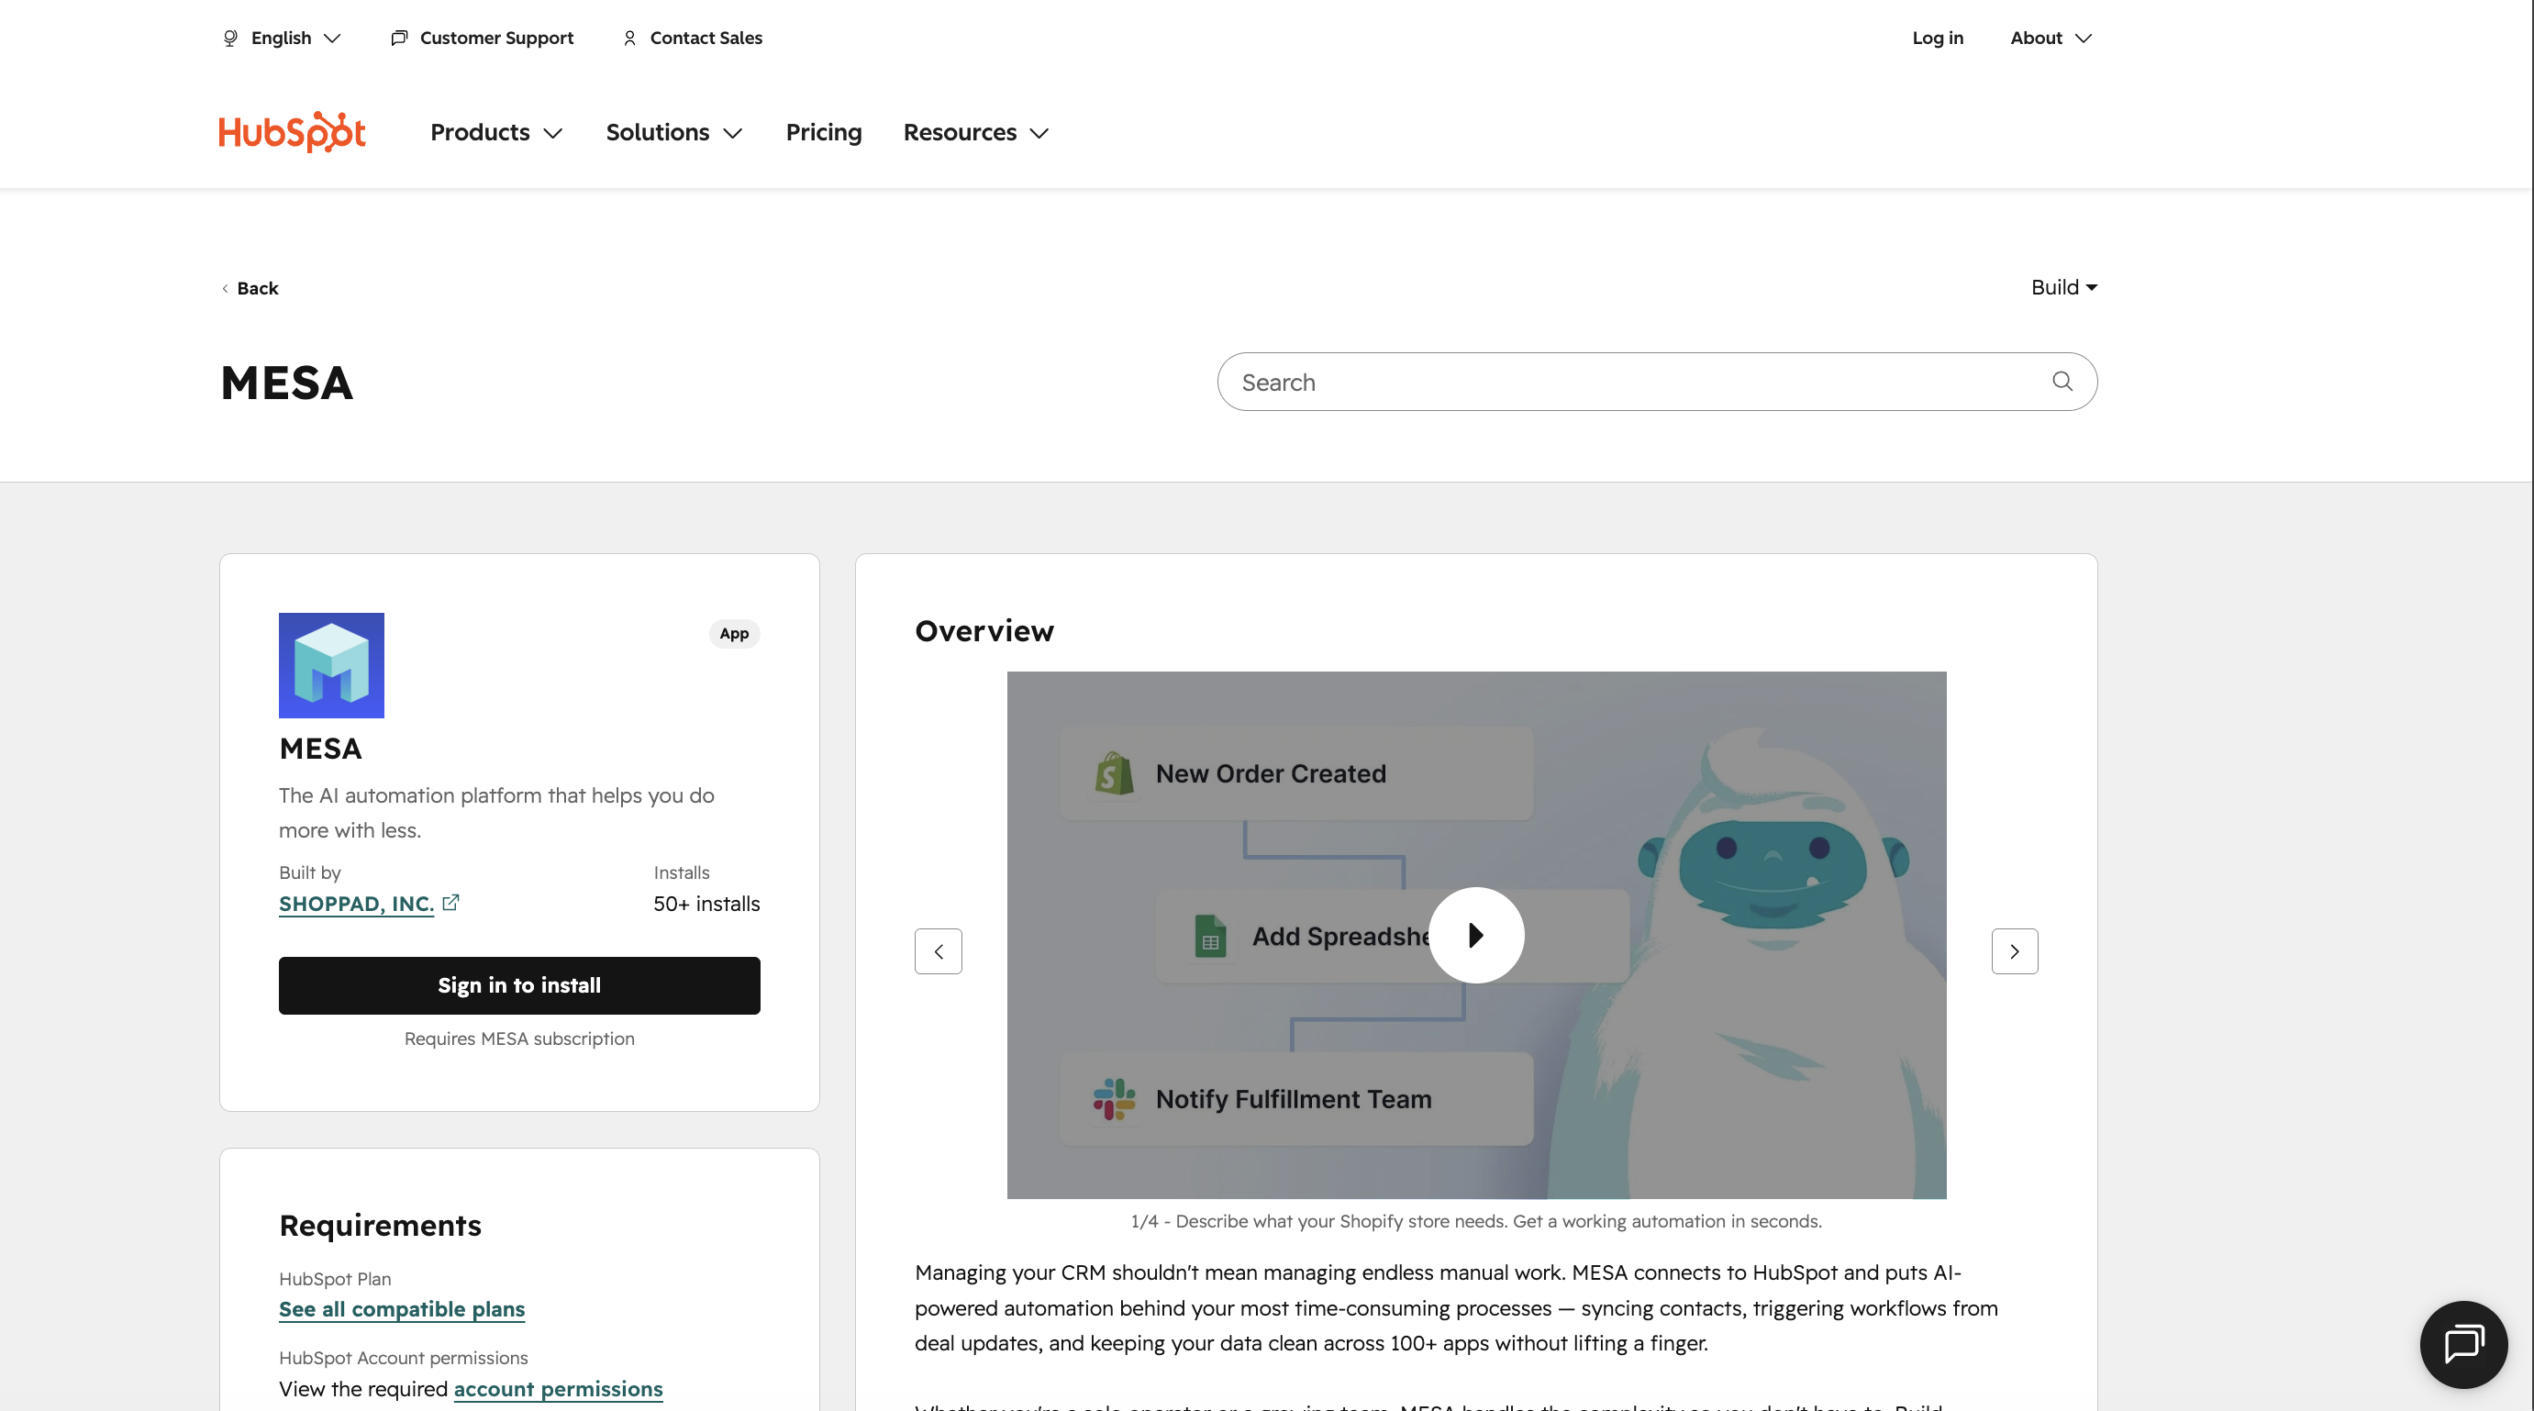
Task: Click the Search input field
Action: click(1657, 382)
